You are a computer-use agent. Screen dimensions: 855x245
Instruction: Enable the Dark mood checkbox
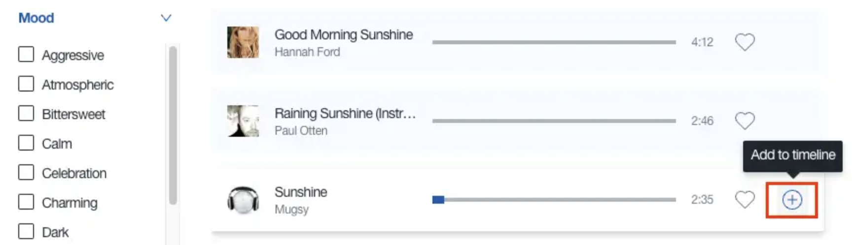tap(26, 231)
